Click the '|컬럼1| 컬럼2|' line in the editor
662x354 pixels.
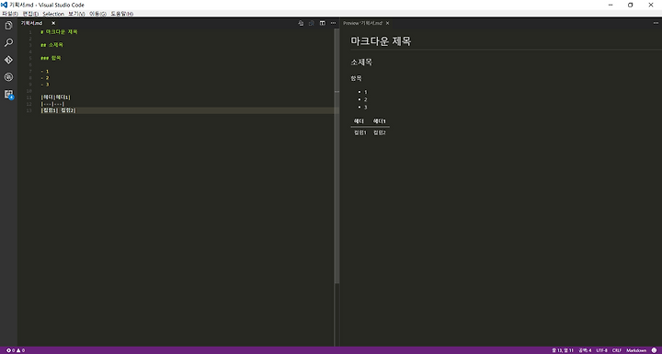[x=59, y=110]
